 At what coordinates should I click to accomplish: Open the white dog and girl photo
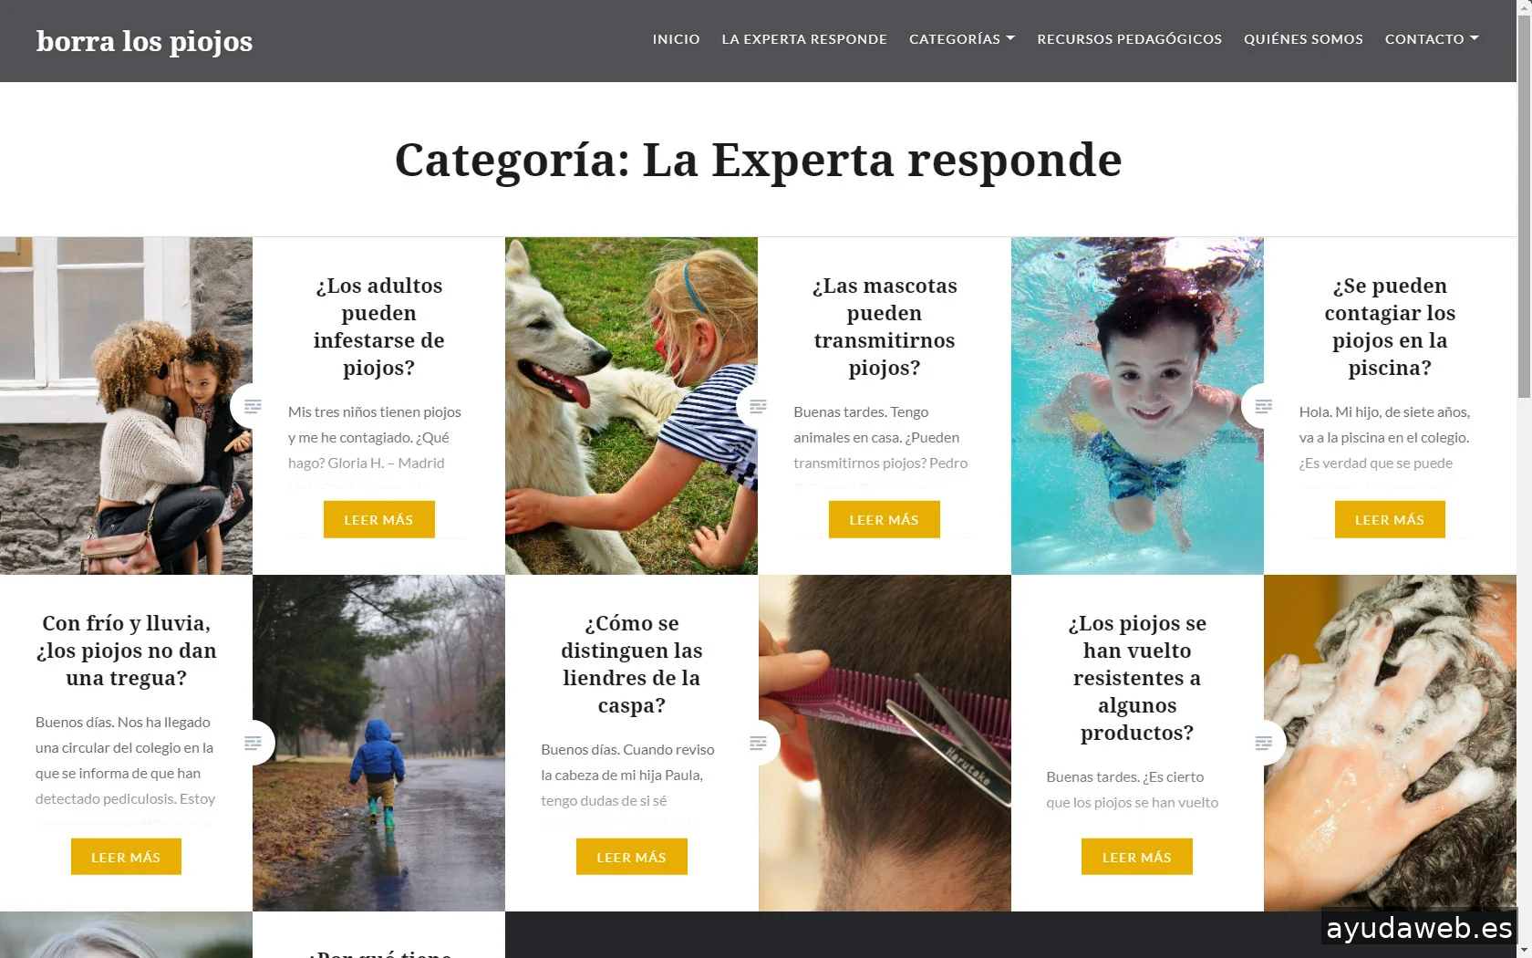631,406
